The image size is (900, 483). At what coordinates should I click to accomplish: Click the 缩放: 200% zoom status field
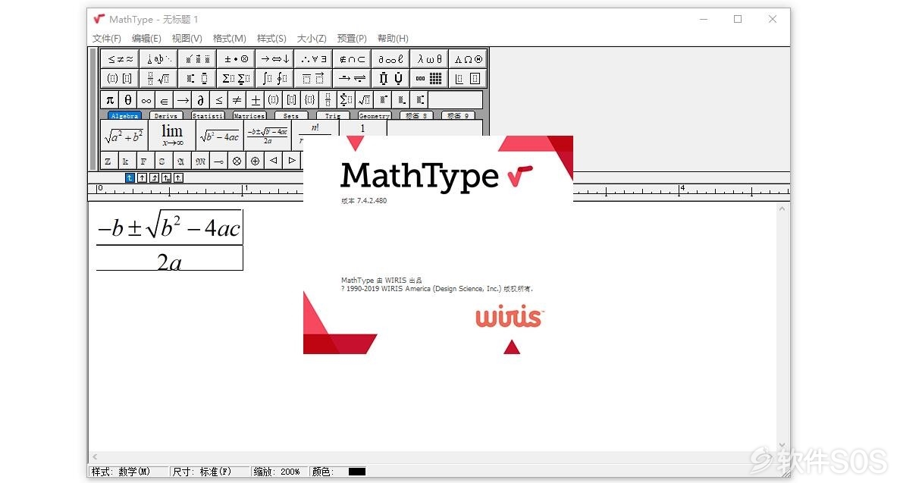point(279,472)
